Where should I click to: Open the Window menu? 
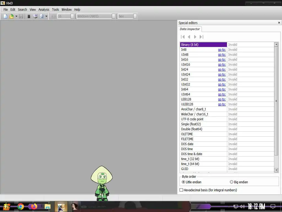tap(67, 10)
